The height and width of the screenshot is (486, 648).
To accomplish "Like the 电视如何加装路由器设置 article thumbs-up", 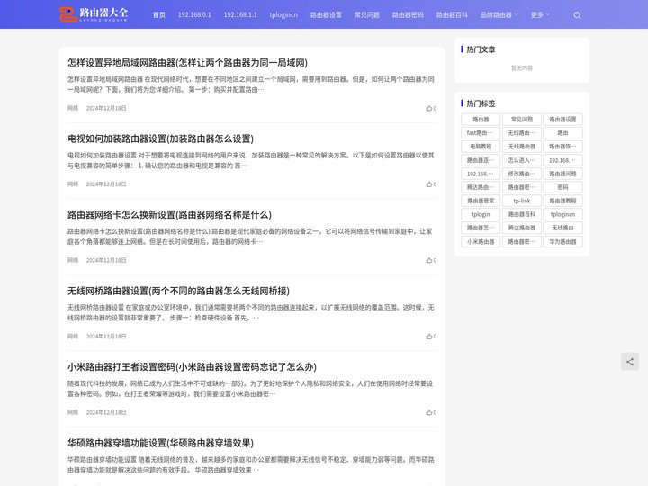I will 431,184.
